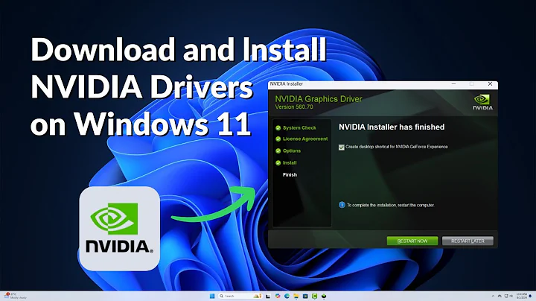Select the Options step in the sidebar

pyautogui.click(x=288, y=150)
